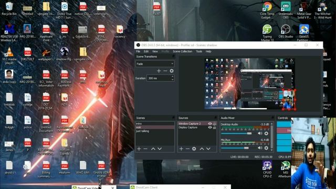Mute Desktop Audio with the speaker icon
The height and width of the screenshot is (189, 336).
260,133
